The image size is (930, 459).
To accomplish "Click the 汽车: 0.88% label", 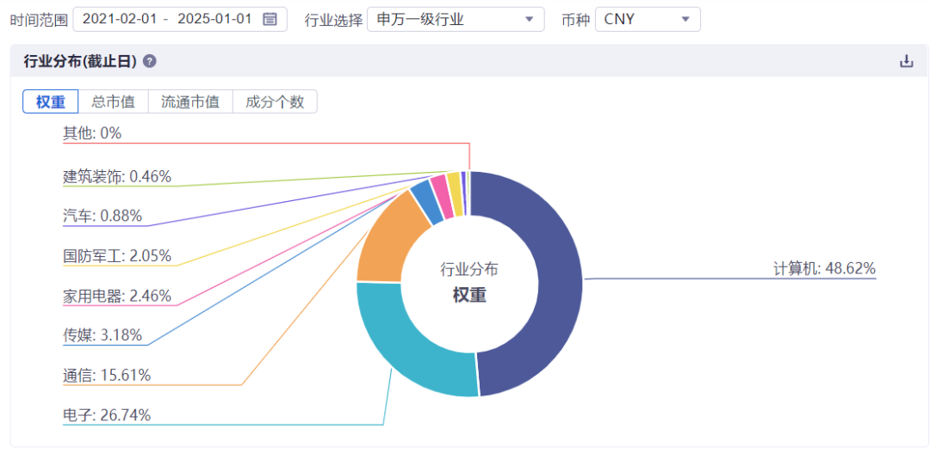I will point(102,216).
